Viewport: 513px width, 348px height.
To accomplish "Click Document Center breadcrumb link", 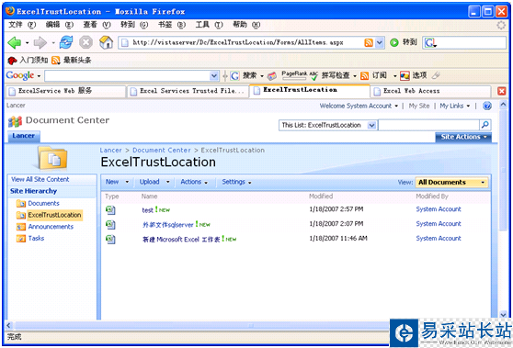I will [x=162, y=151].
